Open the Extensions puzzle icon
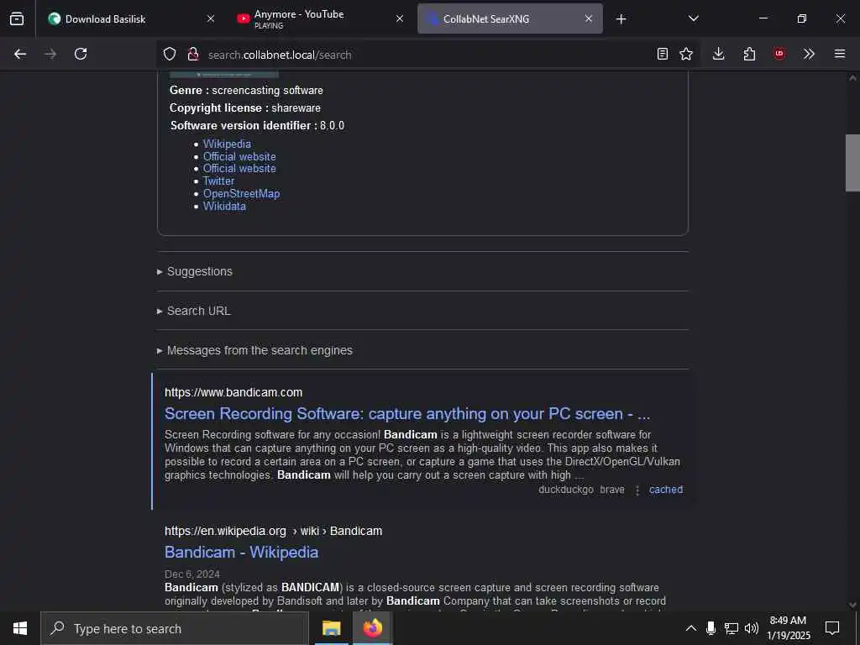860x645 pixels. coord(749,54)
